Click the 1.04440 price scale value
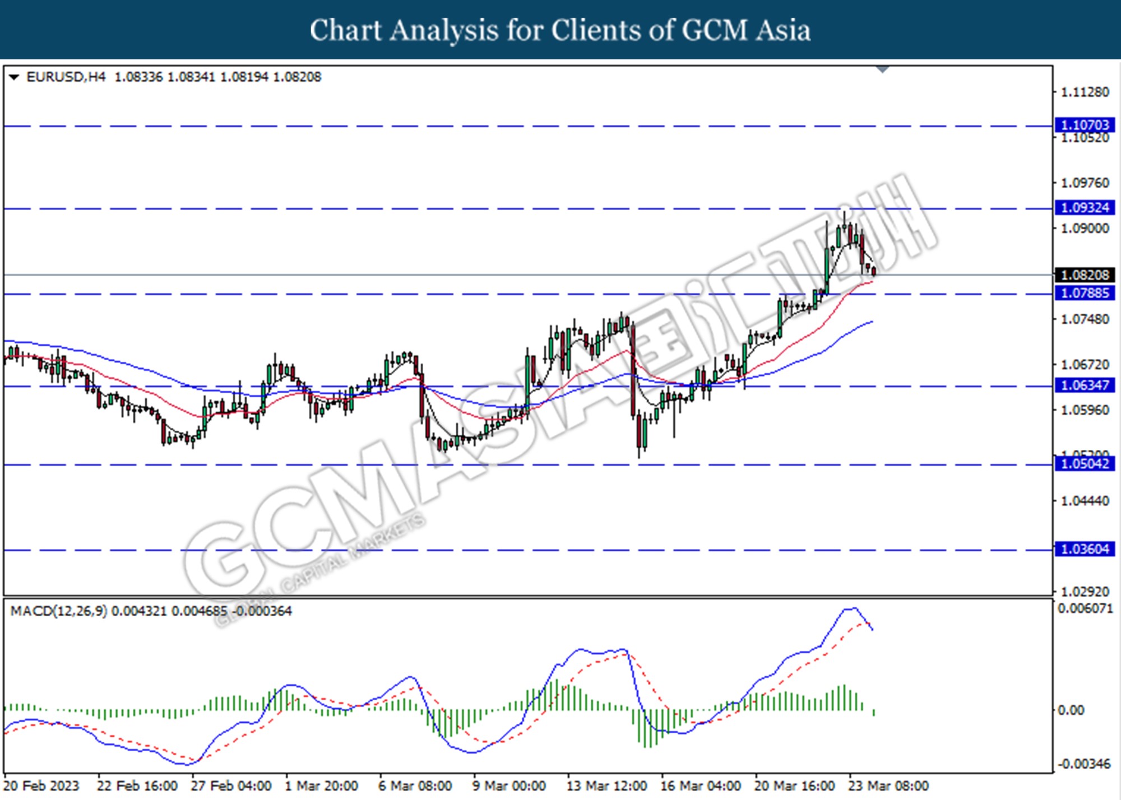Screen dimensions: 1121x800 [1085, 501]
